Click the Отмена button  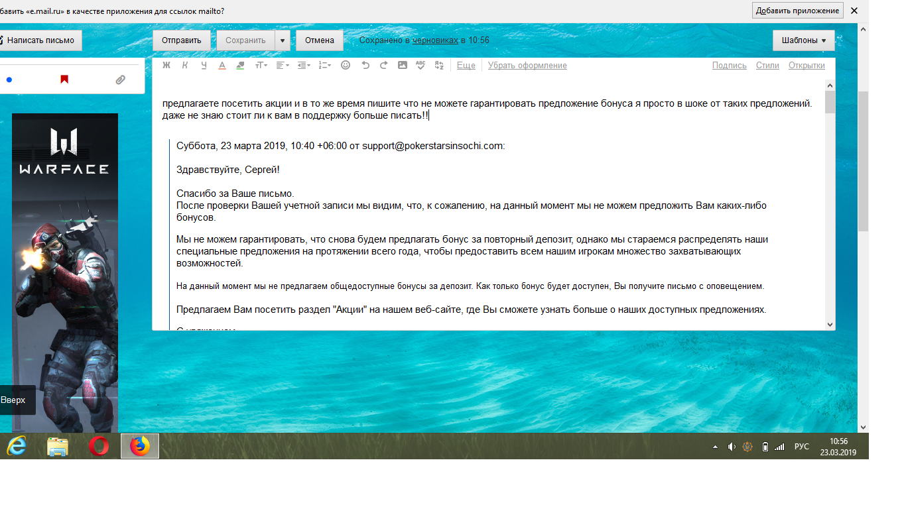click(x=320, y=40)
